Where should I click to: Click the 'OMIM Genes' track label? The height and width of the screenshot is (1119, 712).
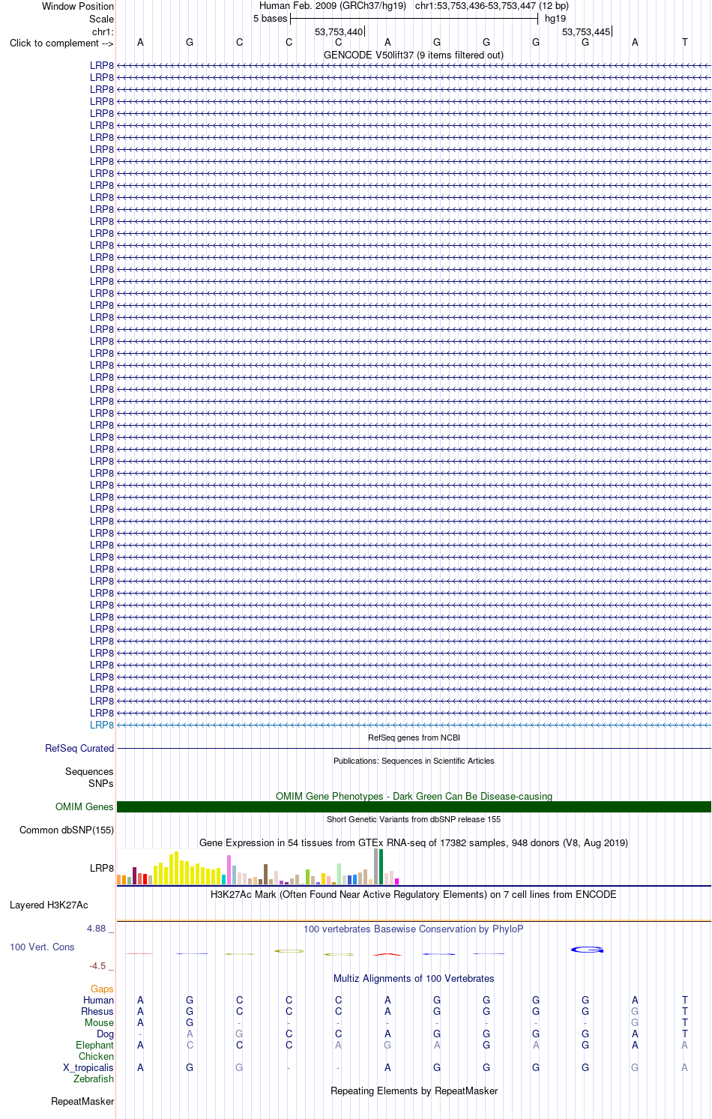pyautogui.click(x=85, y=806)
